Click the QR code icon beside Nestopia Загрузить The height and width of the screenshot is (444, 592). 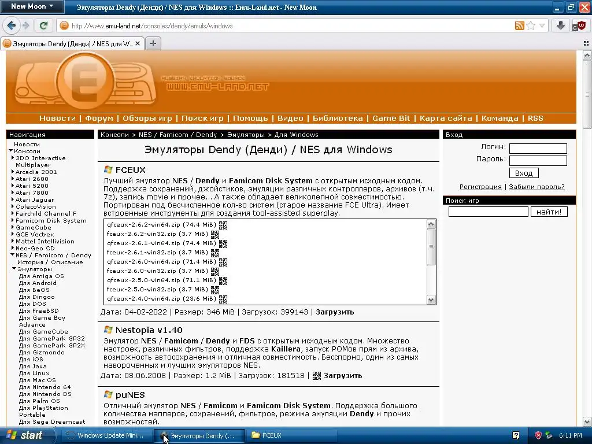[x=317, y=376]
